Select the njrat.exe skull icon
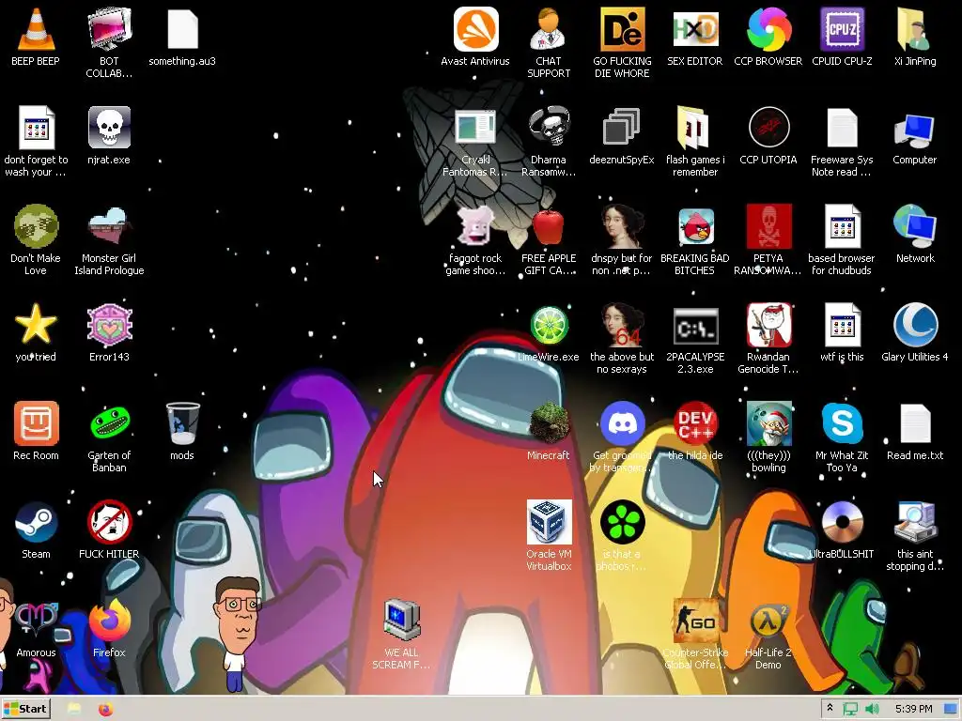The image size is (962, 721). click(x=109, y=128)
